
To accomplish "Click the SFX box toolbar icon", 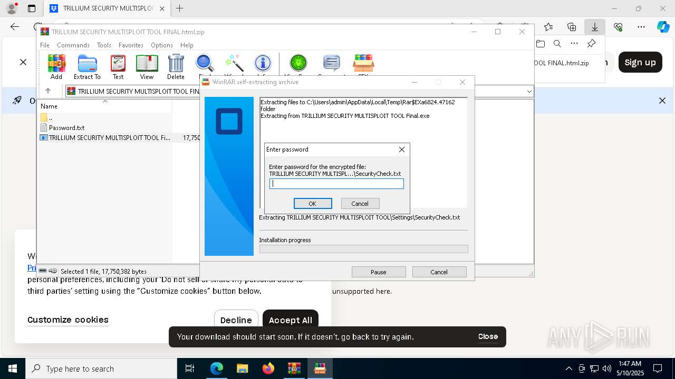I will point(363,64).
